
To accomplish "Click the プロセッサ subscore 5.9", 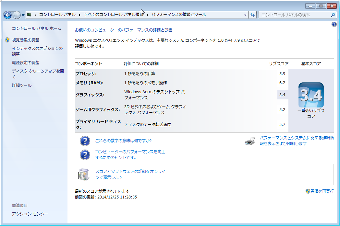I will coord(282,73).
